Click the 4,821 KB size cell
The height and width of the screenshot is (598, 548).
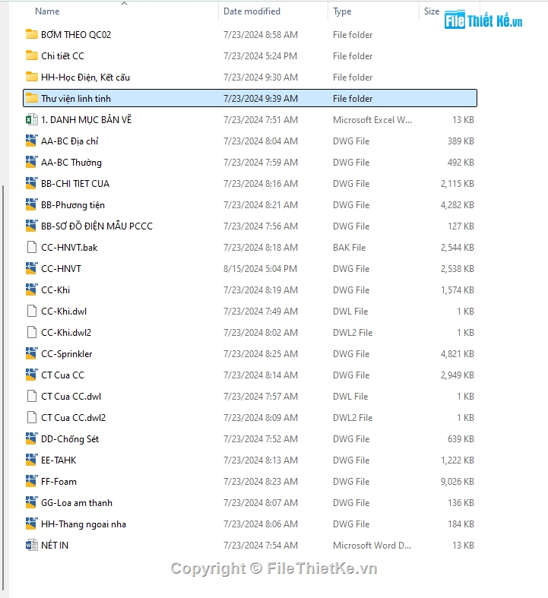[x=458, y=354]
